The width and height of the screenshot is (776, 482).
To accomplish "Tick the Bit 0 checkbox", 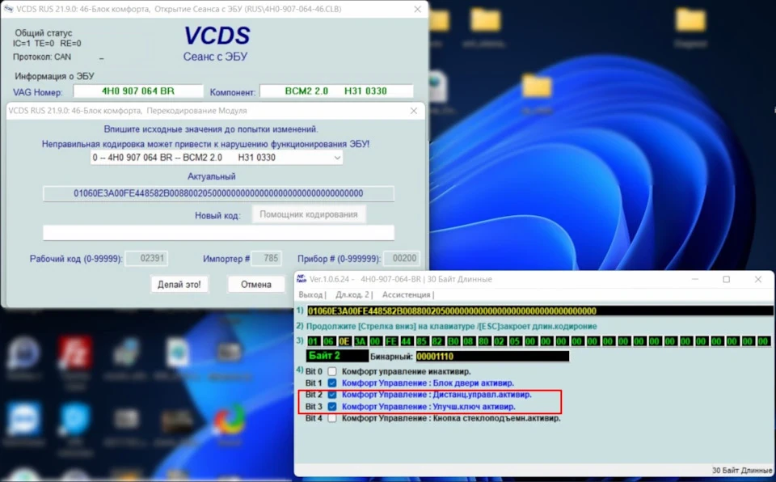I will 332,371.
